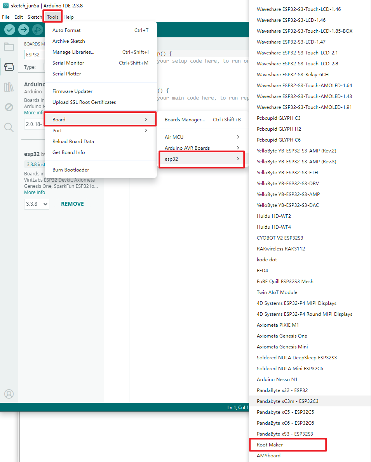Open the Library Manager sidebar icon
Image resolution: width=371 pixels, height=462 pixels.
(9, 87)
